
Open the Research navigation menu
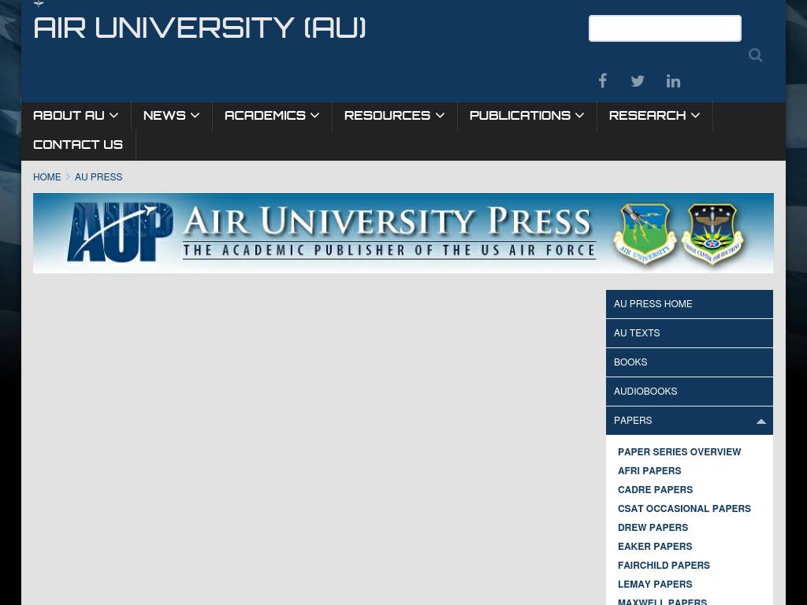click(x=654, y=116)
